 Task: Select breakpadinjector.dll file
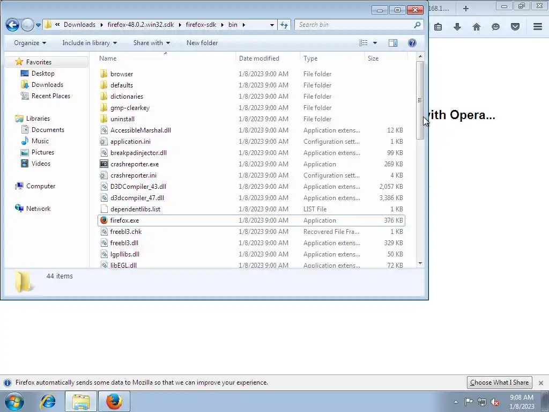(138, 153)
